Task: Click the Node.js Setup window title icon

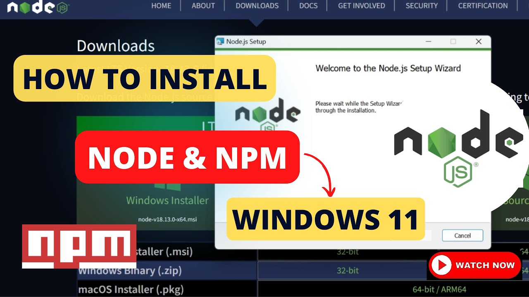Action: pos(220,42)
